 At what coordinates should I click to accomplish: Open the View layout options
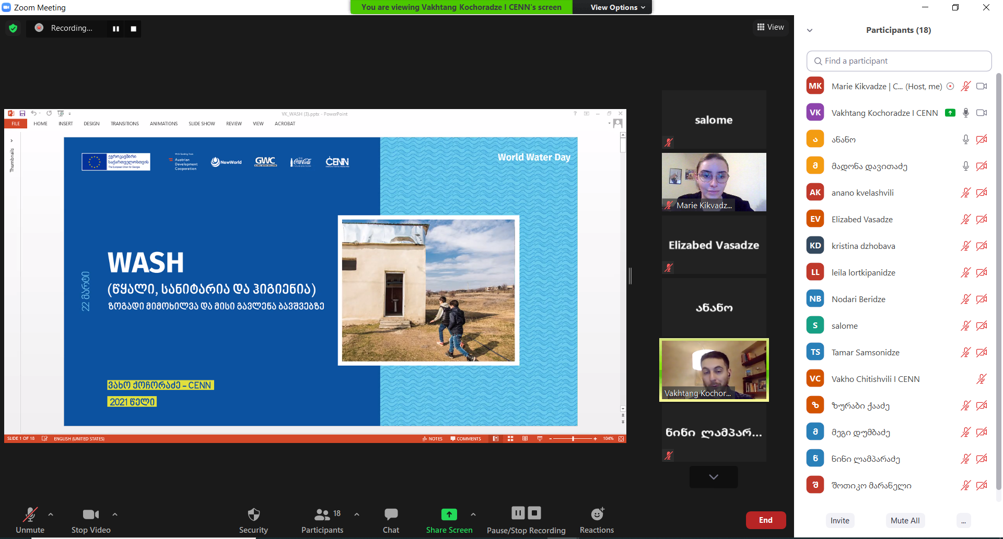[x=771, y=27]
